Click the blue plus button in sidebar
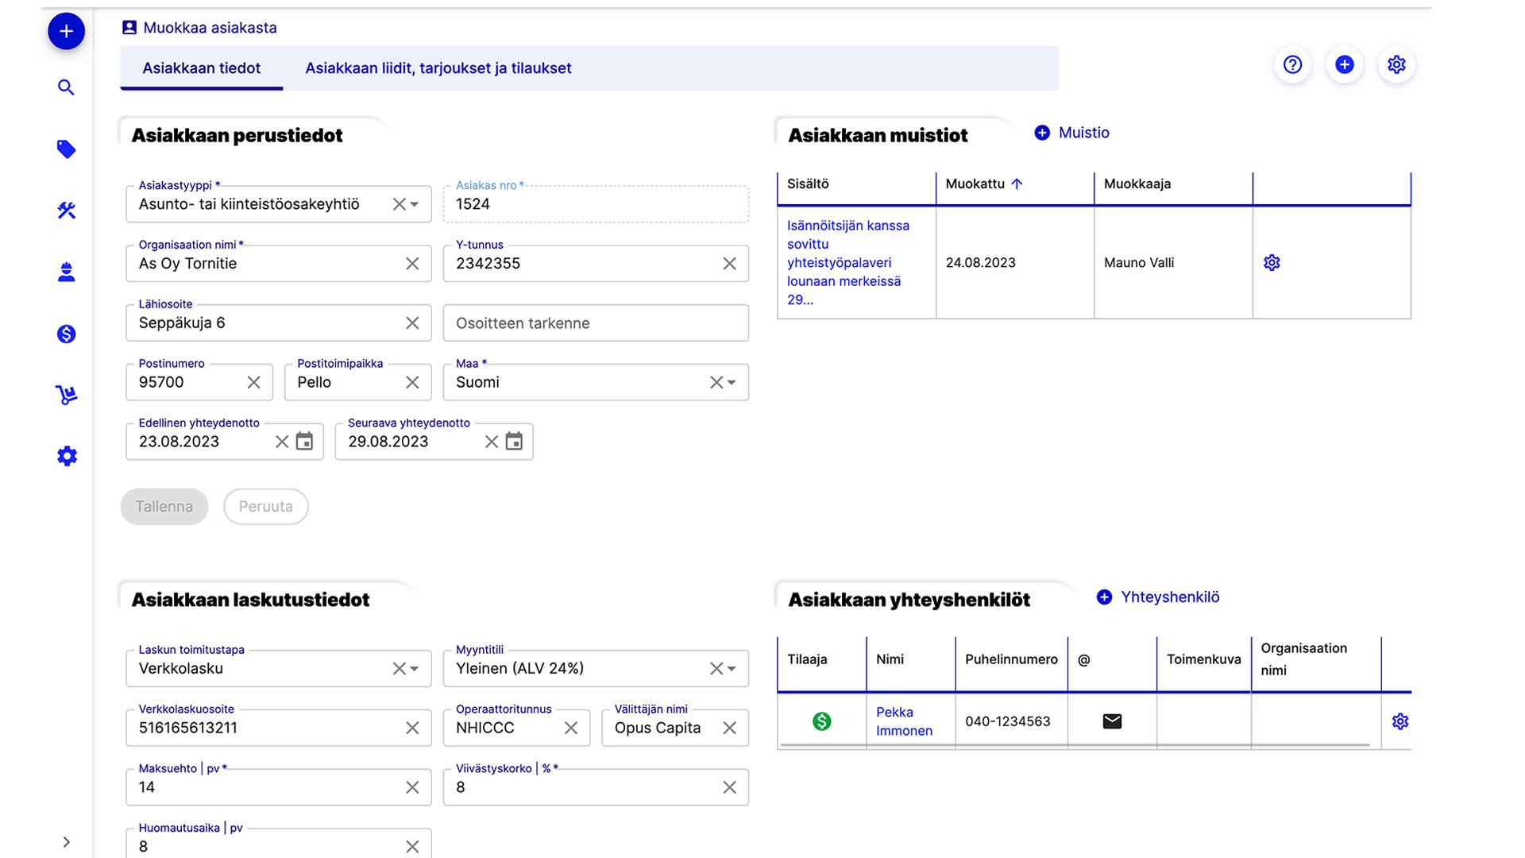1525x858 pixels. point(67,32)
